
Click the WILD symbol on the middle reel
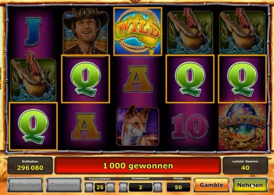tap(138, 31)
